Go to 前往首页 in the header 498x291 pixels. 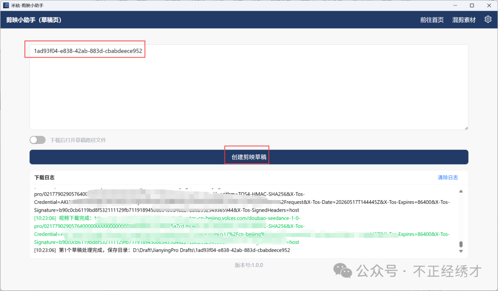tap(432, 20)
